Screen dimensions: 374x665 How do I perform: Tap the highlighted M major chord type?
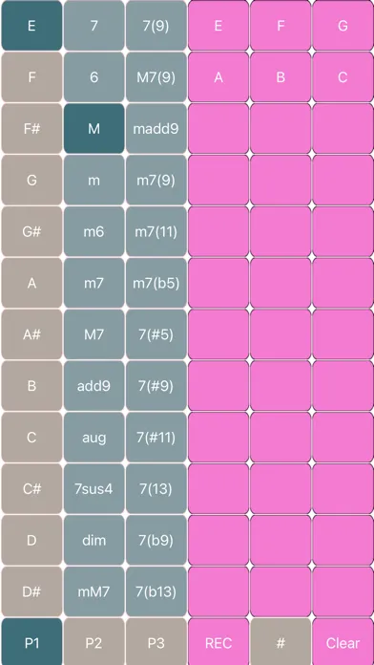(x=94, y=128)
